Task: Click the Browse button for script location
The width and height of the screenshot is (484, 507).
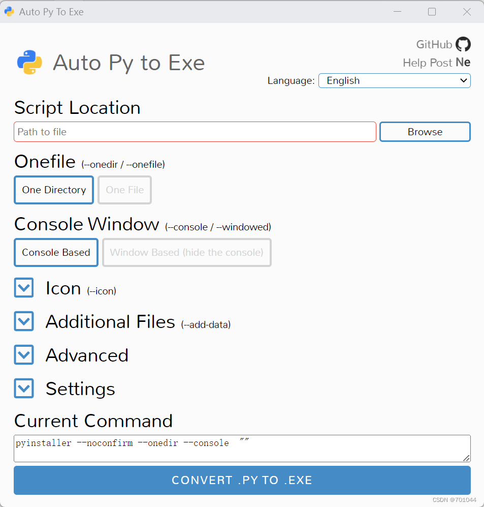Action: tap(425, 132)
